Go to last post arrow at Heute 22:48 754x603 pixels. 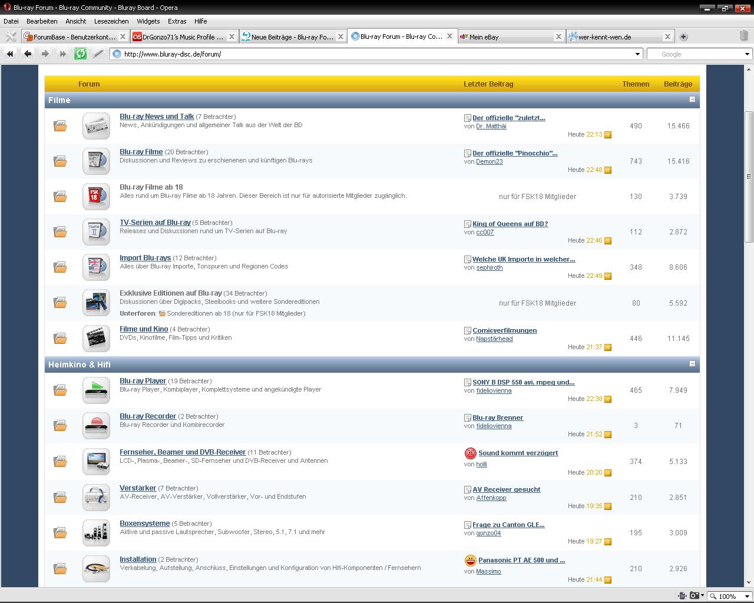pos(608,170)
